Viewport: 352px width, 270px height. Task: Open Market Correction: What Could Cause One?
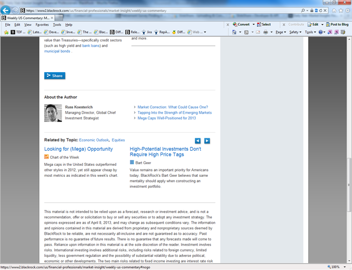[173, 107]
